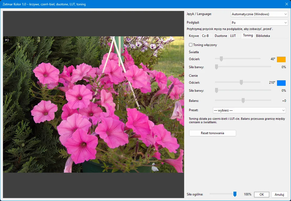
Task: Close the Zetmar Kolor window
Action: point(286,4)
